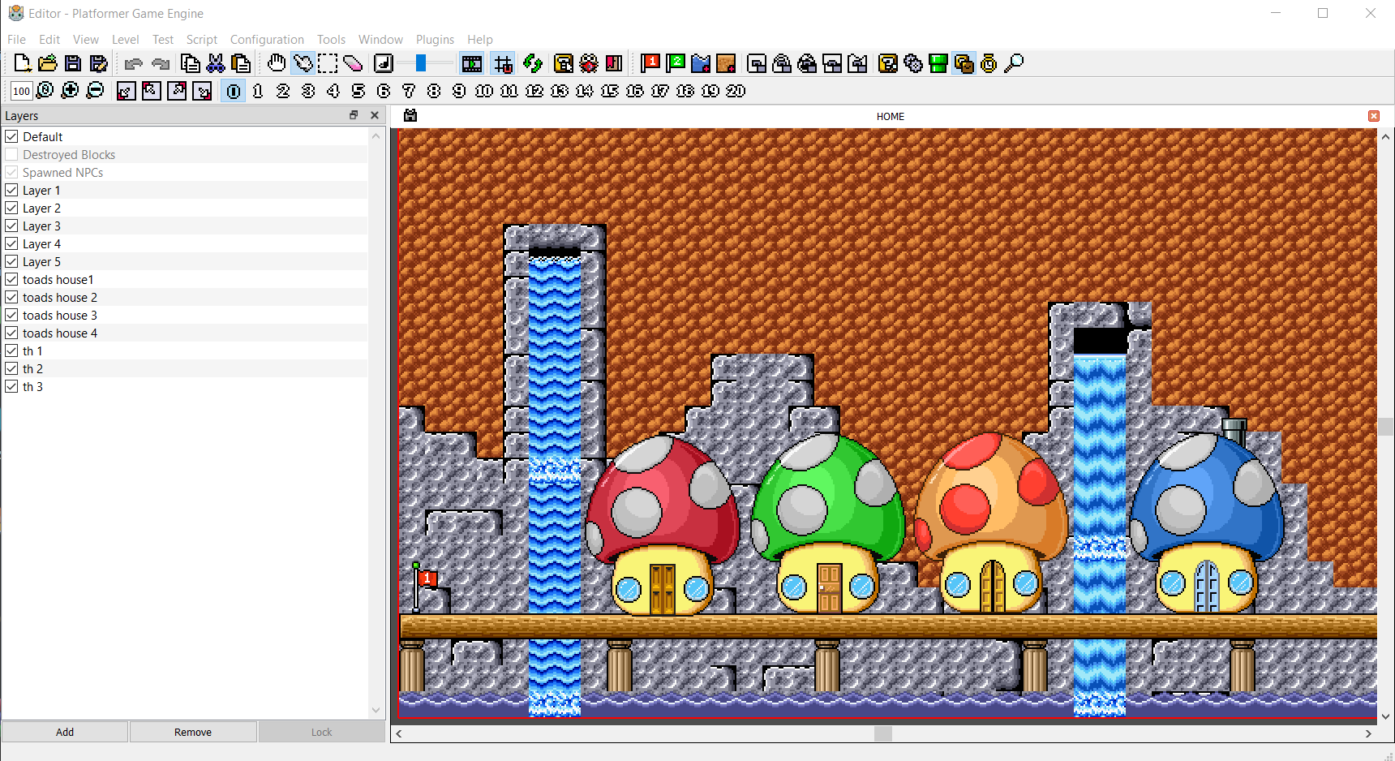The width and height of the screenshot is (1395, 761).
Task: Click the zoom percentage field showing 100
Action: pyautogui.click(x=22, y=91)
